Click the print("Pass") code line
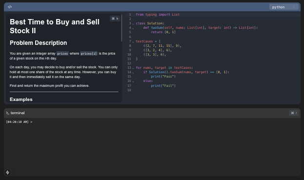This screenshot has width=304, height=180. (x=163, y=77)
